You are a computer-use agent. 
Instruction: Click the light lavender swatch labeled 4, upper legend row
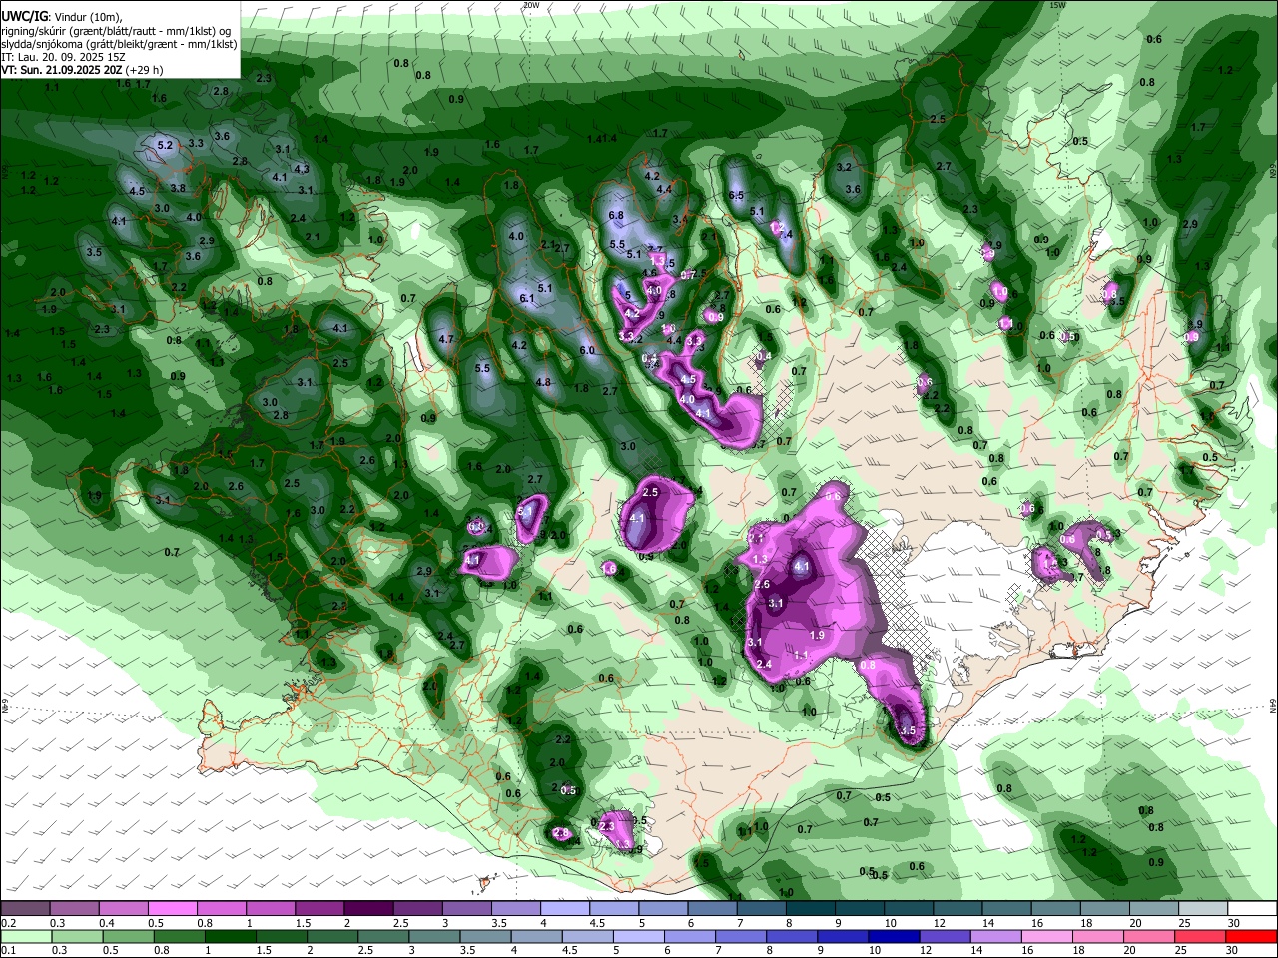(x=565, y=908)
